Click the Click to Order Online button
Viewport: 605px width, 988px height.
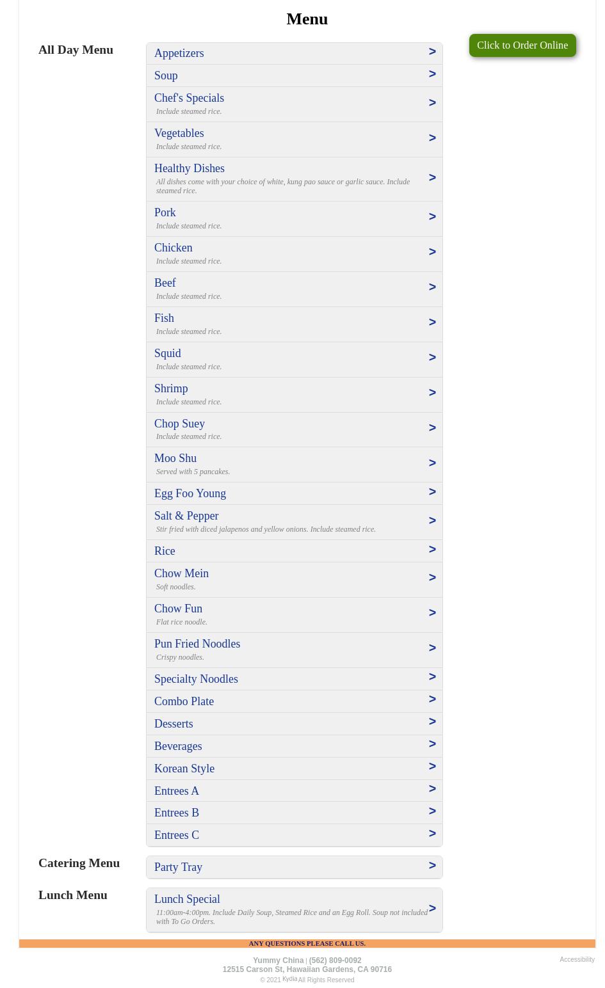[522, 45]
